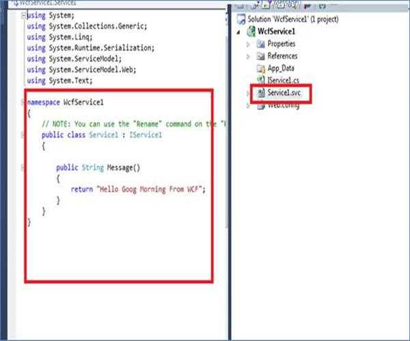The height and width of the screenshot is (341, 410).
Task: Click the IService1.cs file icon
Action: click(x=261, y=80)
